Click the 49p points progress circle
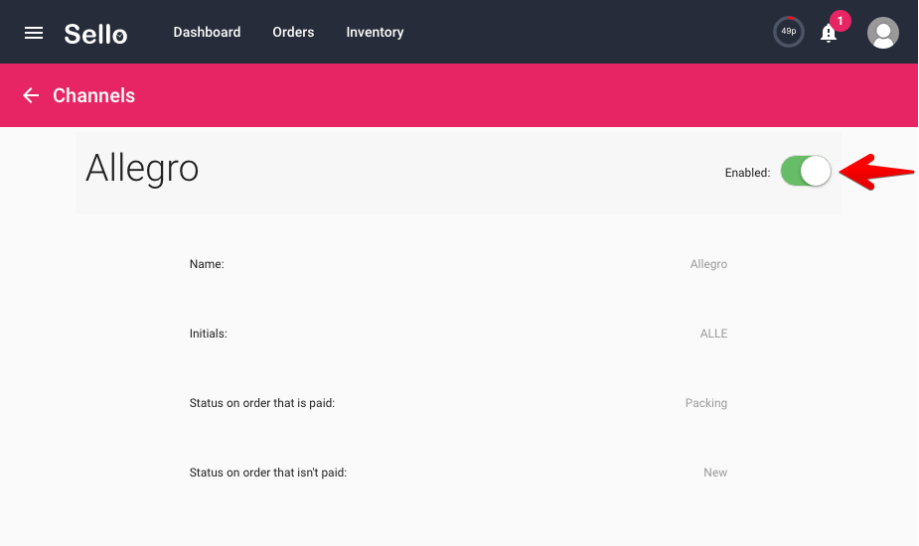Viewport: 919px width, 546px height. [788, 32]
